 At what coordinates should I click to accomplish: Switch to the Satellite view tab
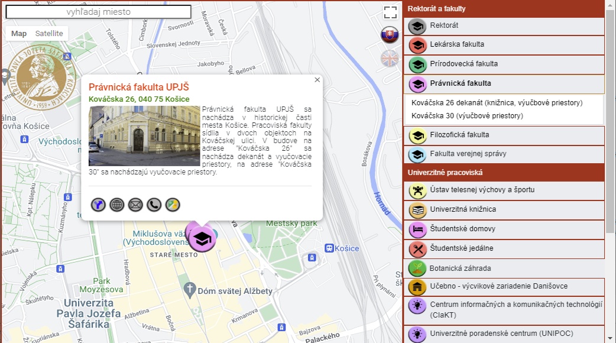tap(49, 33)
